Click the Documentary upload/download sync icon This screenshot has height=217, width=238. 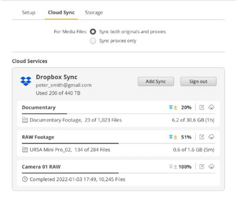[x=173, y=107]
